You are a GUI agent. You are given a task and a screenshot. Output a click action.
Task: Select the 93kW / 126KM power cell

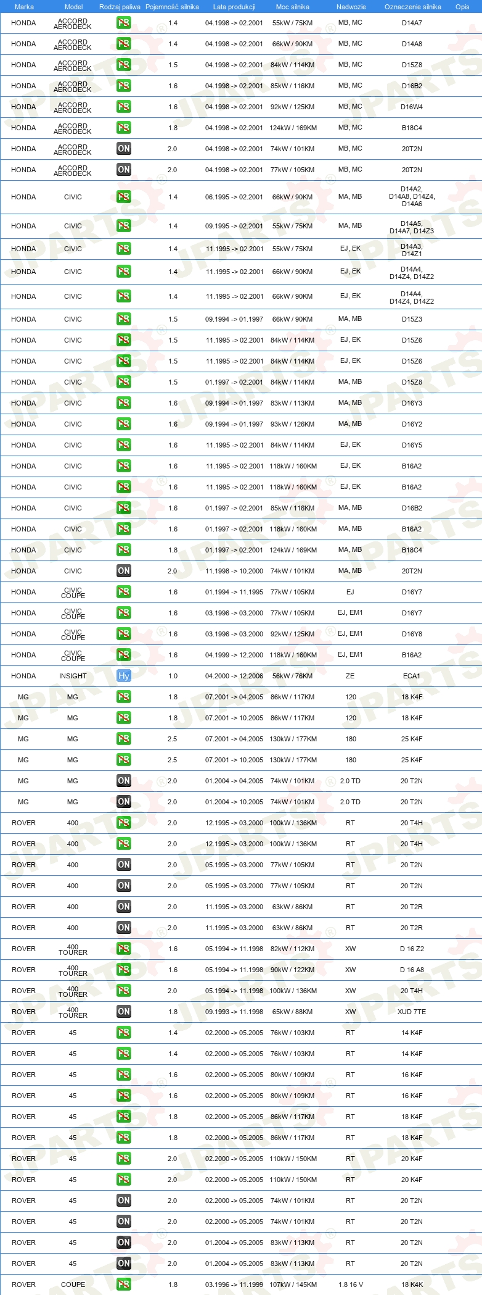coord(293,424)
